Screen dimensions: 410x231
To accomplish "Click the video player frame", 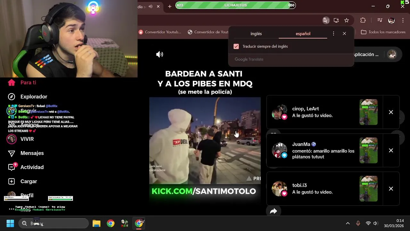I will click(205, 141).
